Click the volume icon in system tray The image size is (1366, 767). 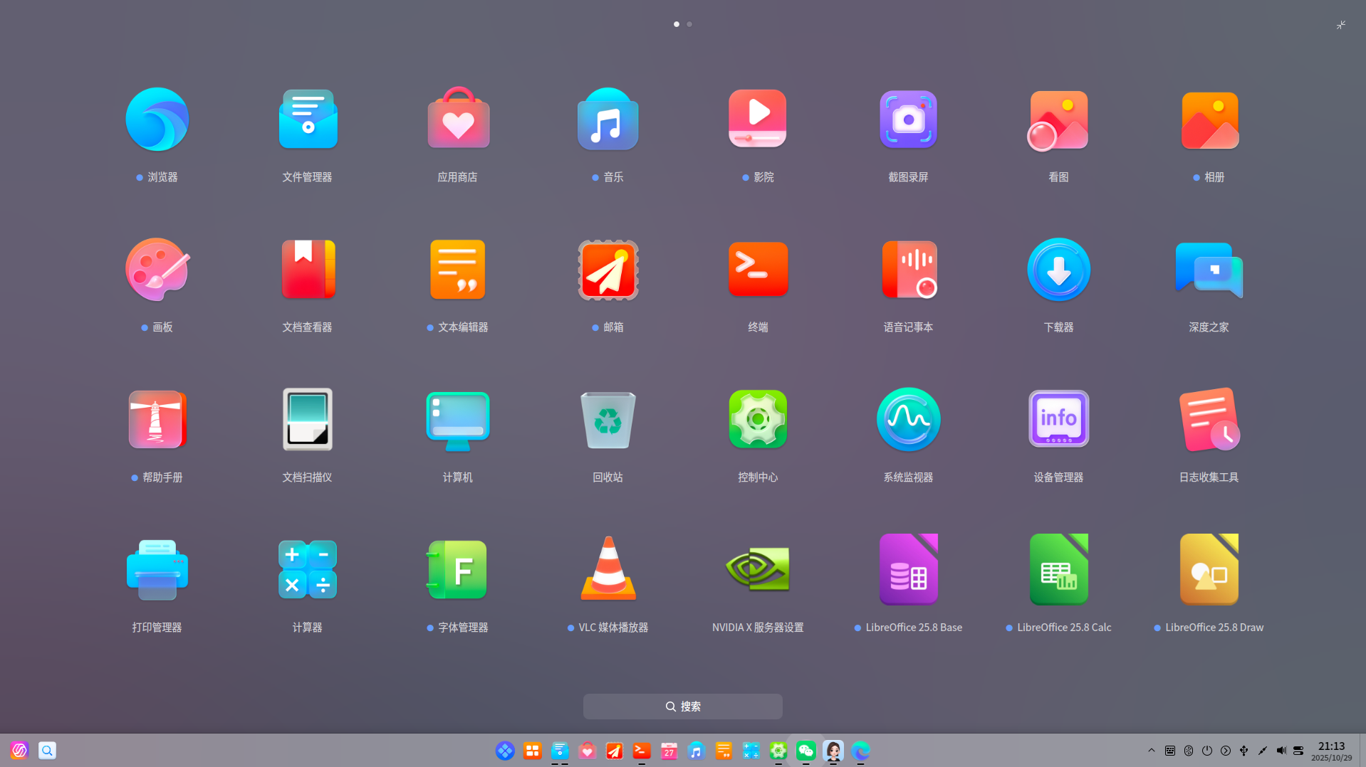pyautogui.click(x=1281, y=751)
